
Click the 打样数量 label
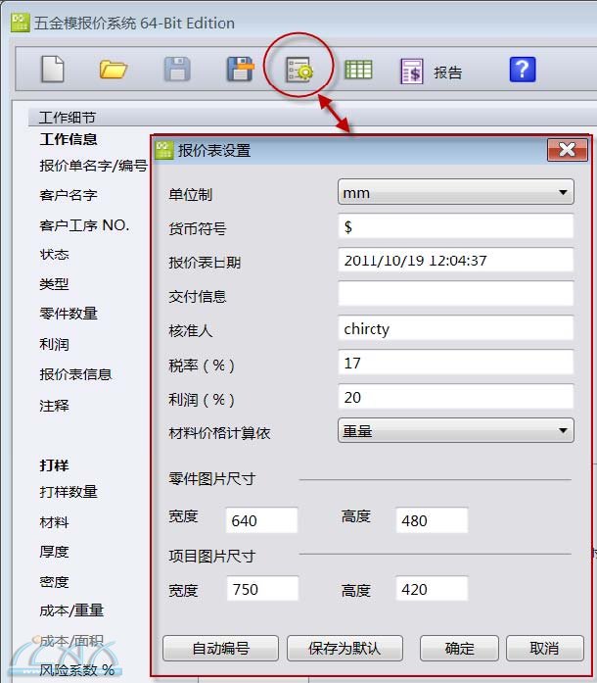coord(69,492)
